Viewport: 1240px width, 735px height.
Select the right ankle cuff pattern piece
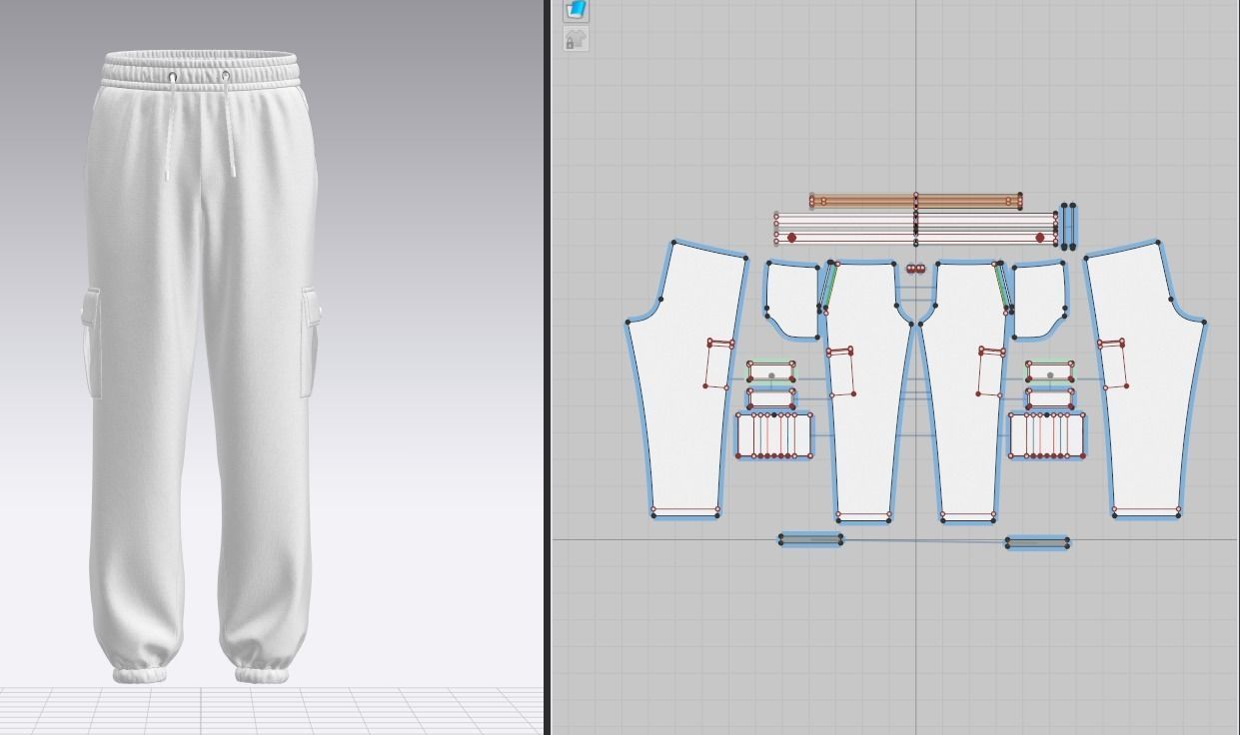click(1037, 543)
